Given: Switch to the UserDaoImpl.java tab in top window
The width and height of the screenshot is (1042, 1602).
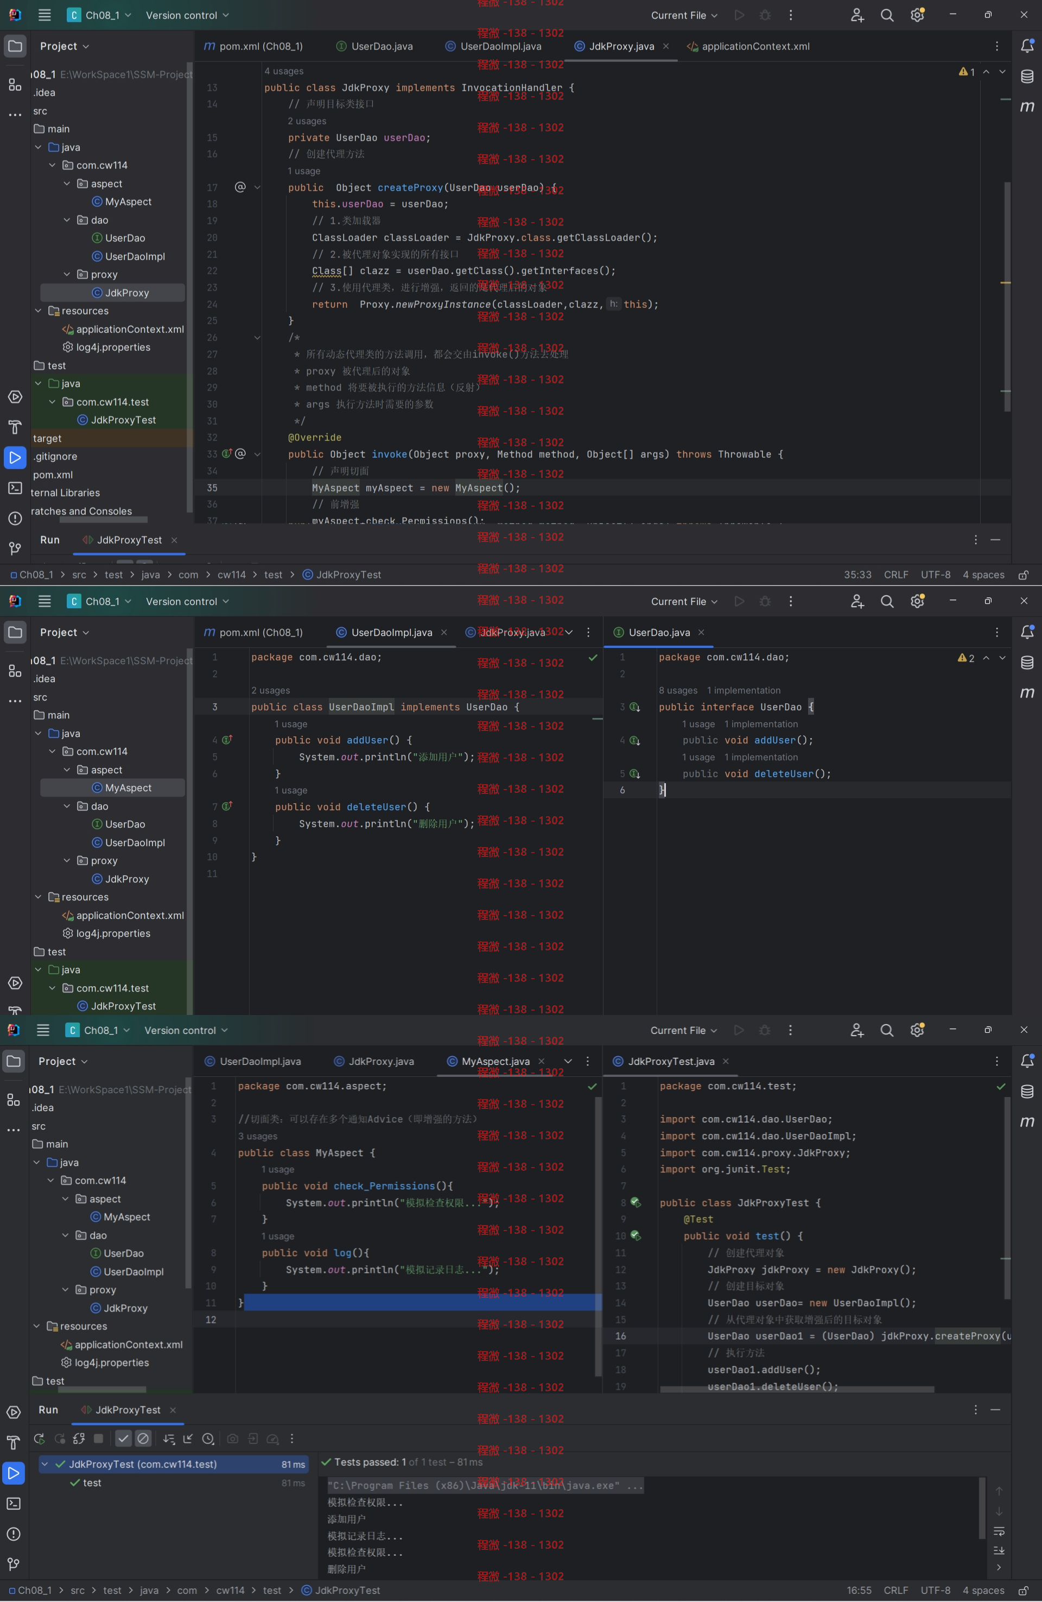Looking at the screenshot, I should pos(493,46).
